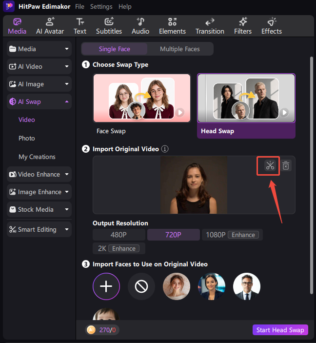The width and height of the screenshot is (316, 343).
Task: Expand the AI Image sidebar section
Action: tap(39, 84)
